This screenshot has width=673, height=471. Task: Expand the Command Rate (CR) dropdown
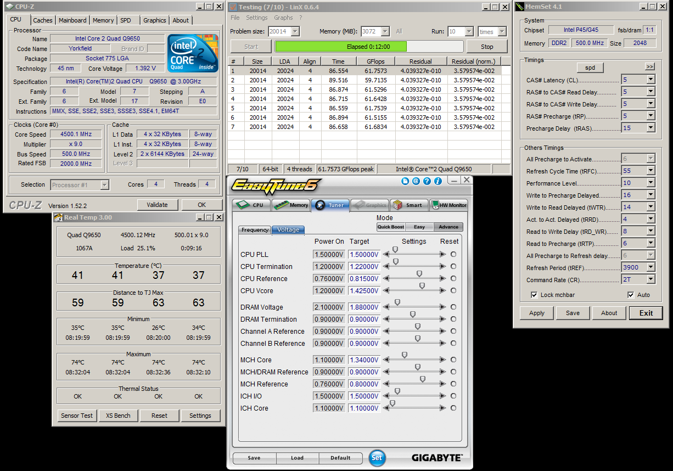click(x=650, y=279)
